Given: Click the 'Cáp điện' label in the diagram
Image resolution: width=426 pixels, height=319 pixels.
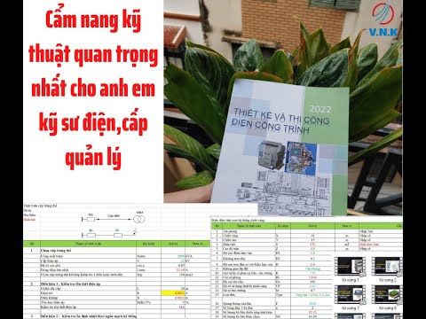Looking at the screenshot, I should tap(114, 216).
